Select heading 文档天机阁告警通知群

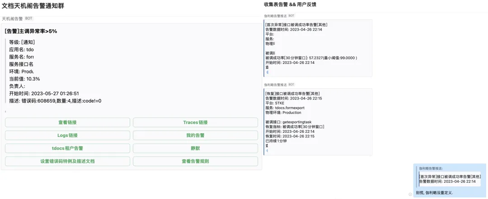[x=33, y=6]
